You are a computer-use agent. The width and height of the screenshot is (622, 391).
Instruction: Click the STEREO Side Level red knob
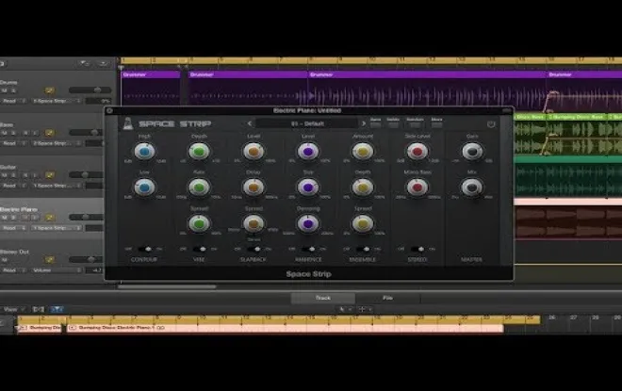tap(417, 152)
